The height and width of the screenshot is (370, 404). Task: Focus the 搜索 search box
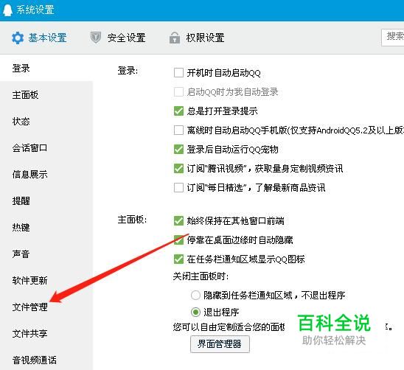(x=393, y=38)
